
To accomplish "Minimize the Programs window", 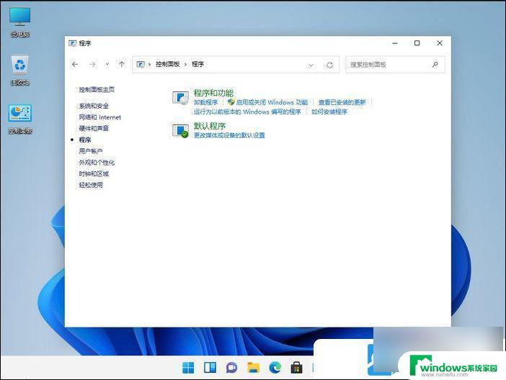I will pos(395,43).
